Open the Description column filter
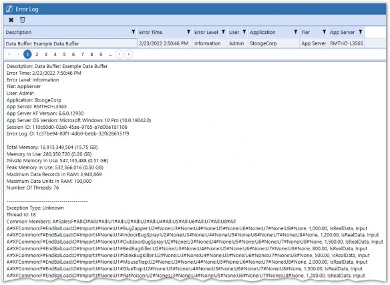Image resolution: width=390 pixels, height=285 pixels. click(134, 32)
